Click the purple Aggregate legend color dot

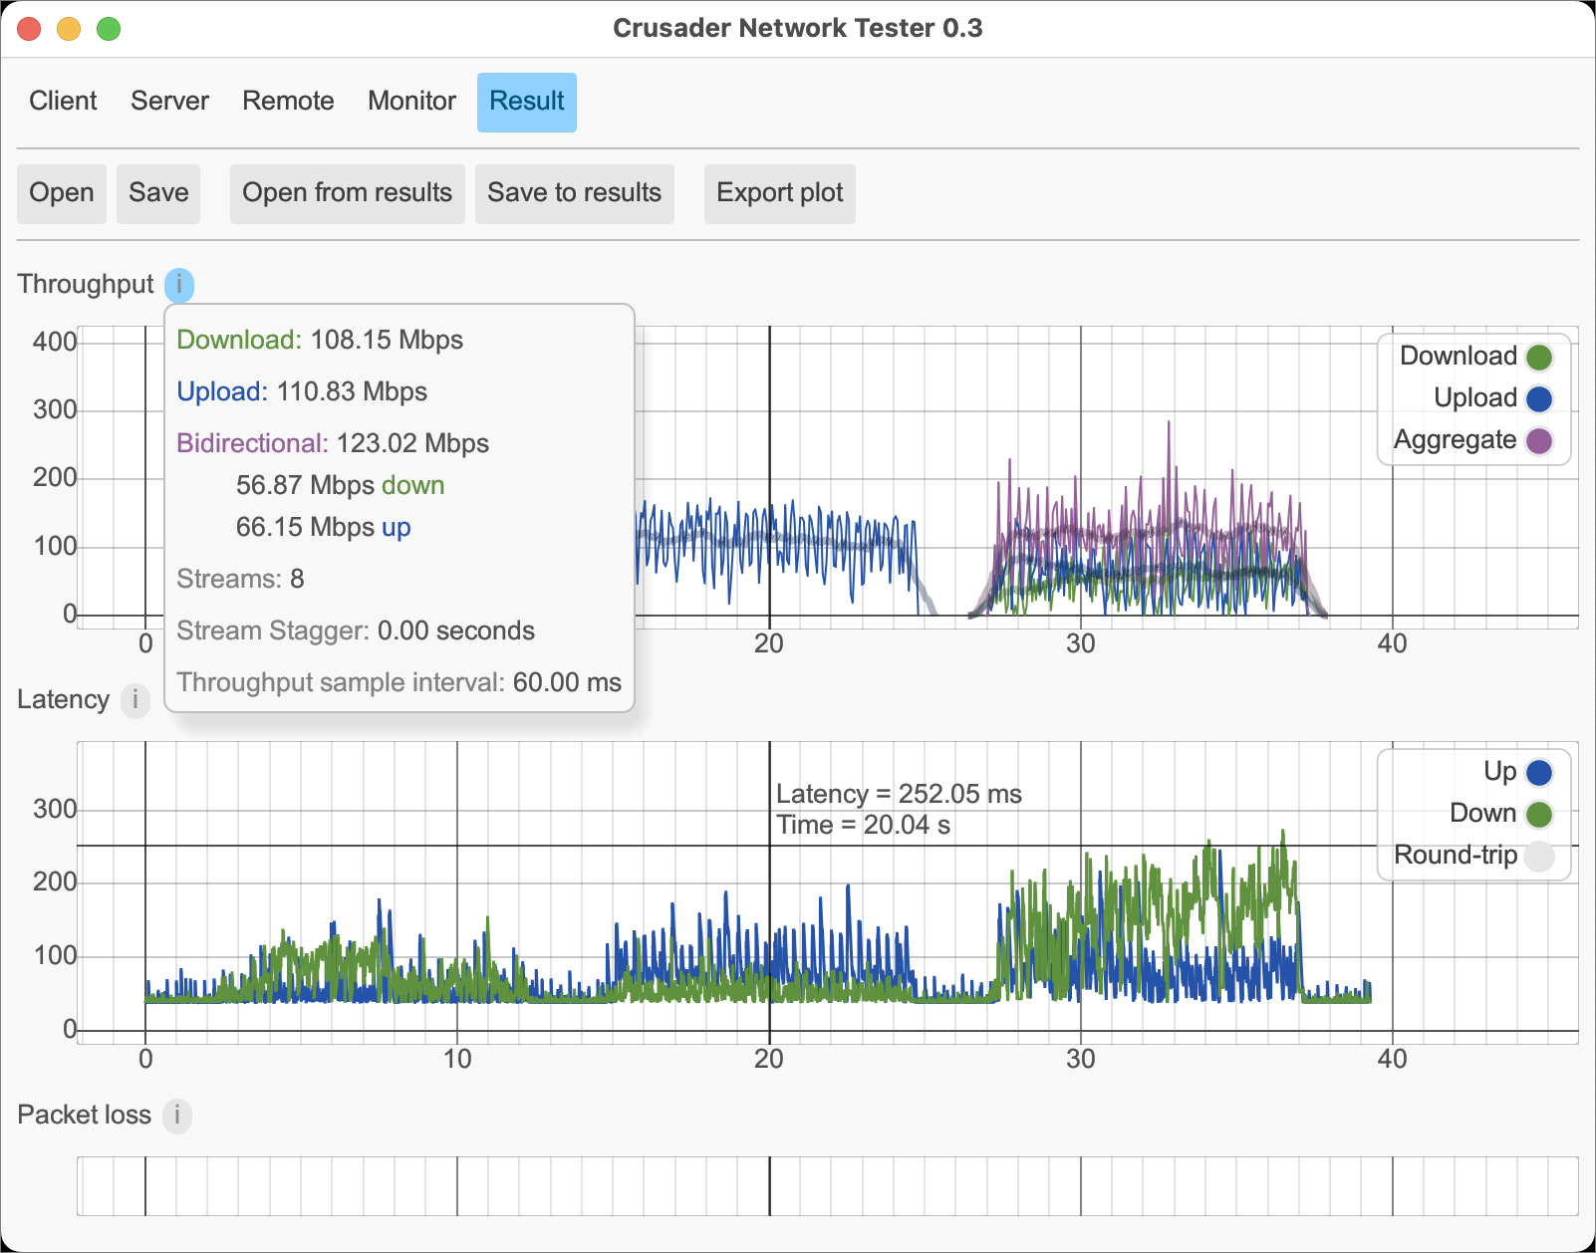click(1539, 441)
